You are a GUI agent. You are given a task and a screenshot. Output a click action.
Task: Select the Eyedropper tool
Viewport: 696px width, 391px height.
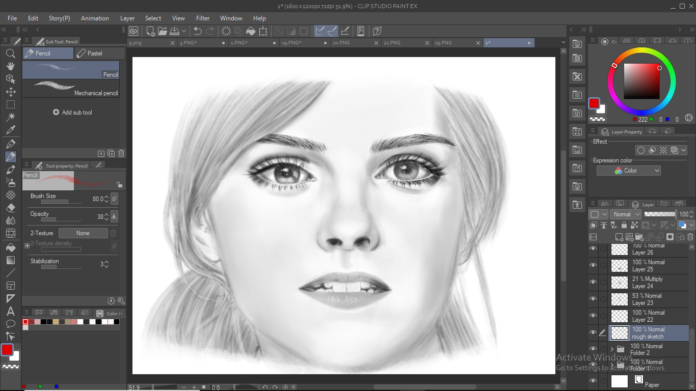(x=10, y=130)
